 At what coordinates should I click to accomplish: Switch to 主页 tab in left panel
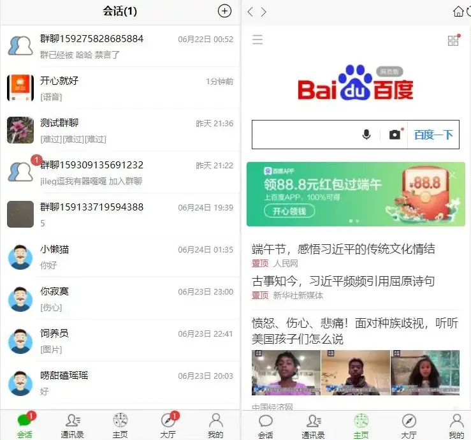tap(120, 425)
